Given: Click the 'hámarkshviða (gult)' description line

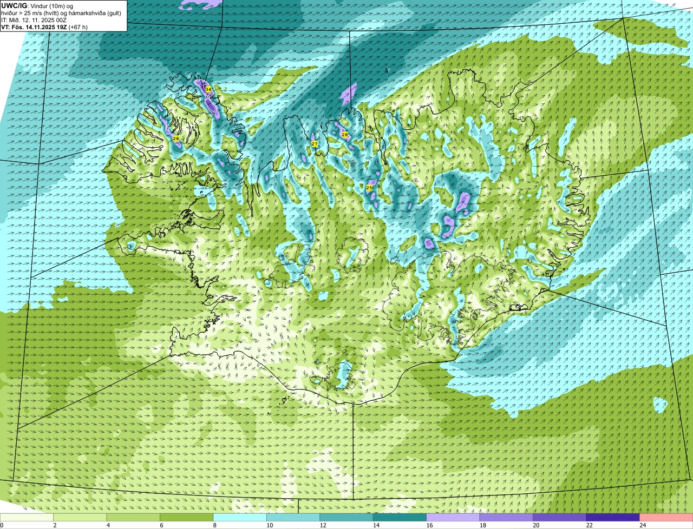Looking at the screenshot, I should (x=61, y=13).
